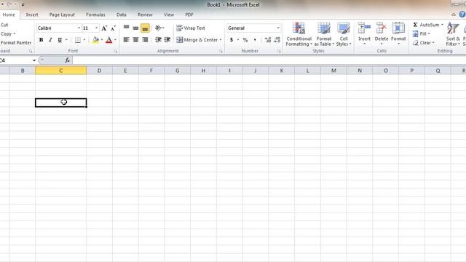Viewport: 466px width, 262px height.
Task: Open Format as Table gallery
Action: (324, 34)
